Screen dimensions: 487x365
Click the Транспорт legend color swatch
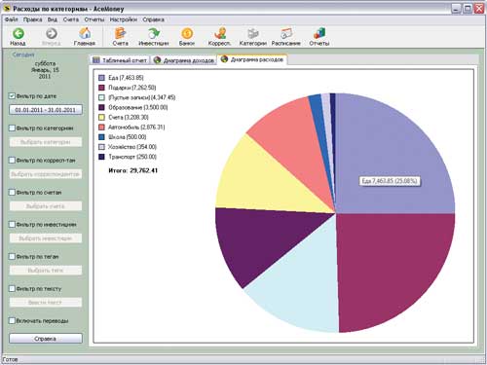101,157
